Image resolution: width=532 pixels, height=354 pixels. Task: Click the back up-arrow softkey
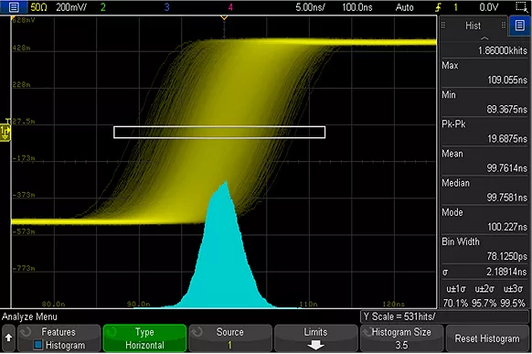click(8, 338)
